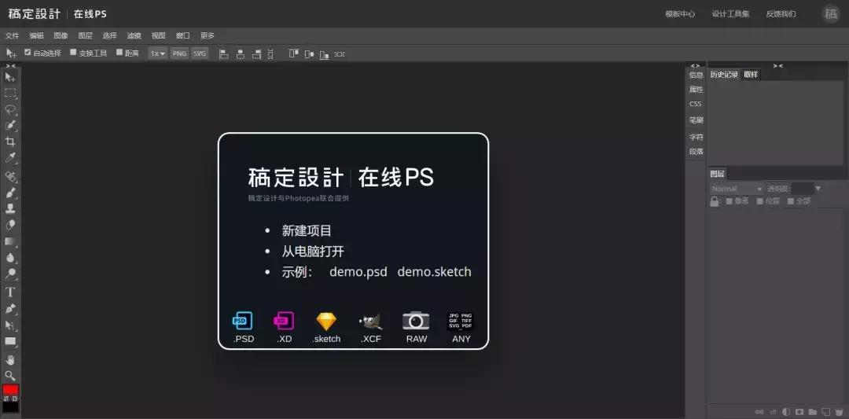Select the Eyedropper tool

[10, 158]
